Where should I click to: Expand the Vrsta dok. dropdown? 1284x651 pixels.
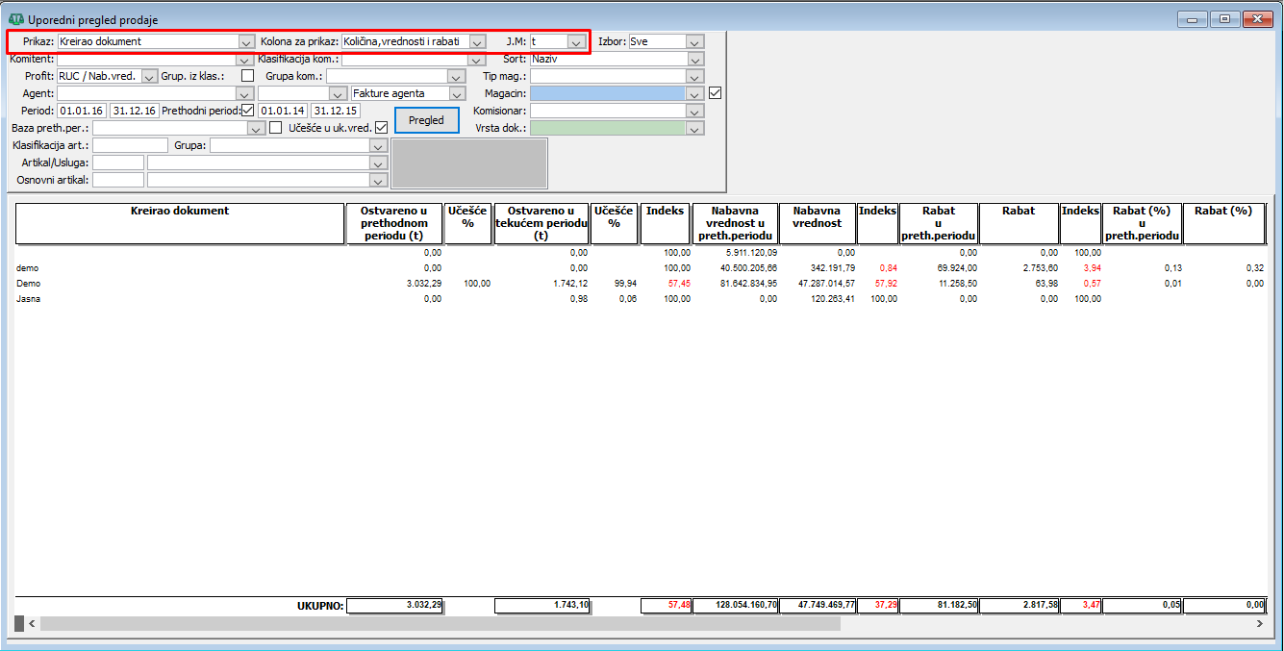(695, 128)
